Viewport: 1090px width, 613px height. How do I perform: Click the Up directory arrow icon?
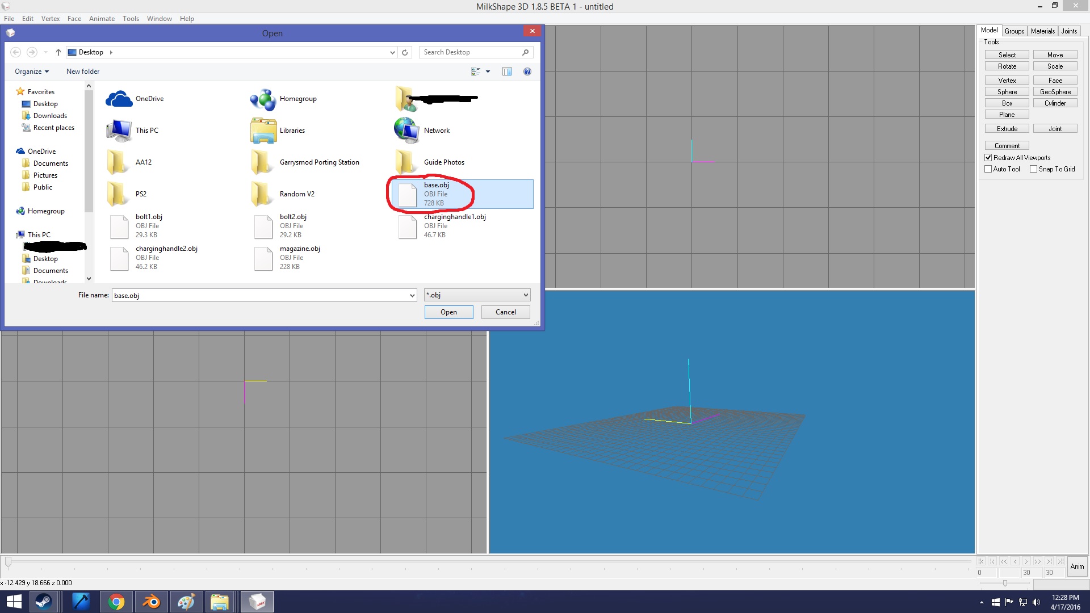click(x=58, y=52)
